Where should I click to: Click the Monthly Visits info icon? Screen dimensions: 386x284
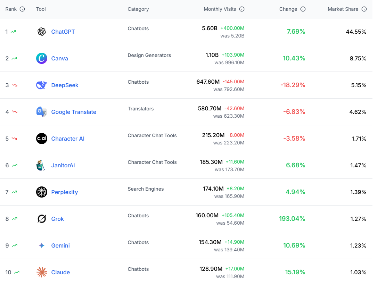(x=242, y=9)
